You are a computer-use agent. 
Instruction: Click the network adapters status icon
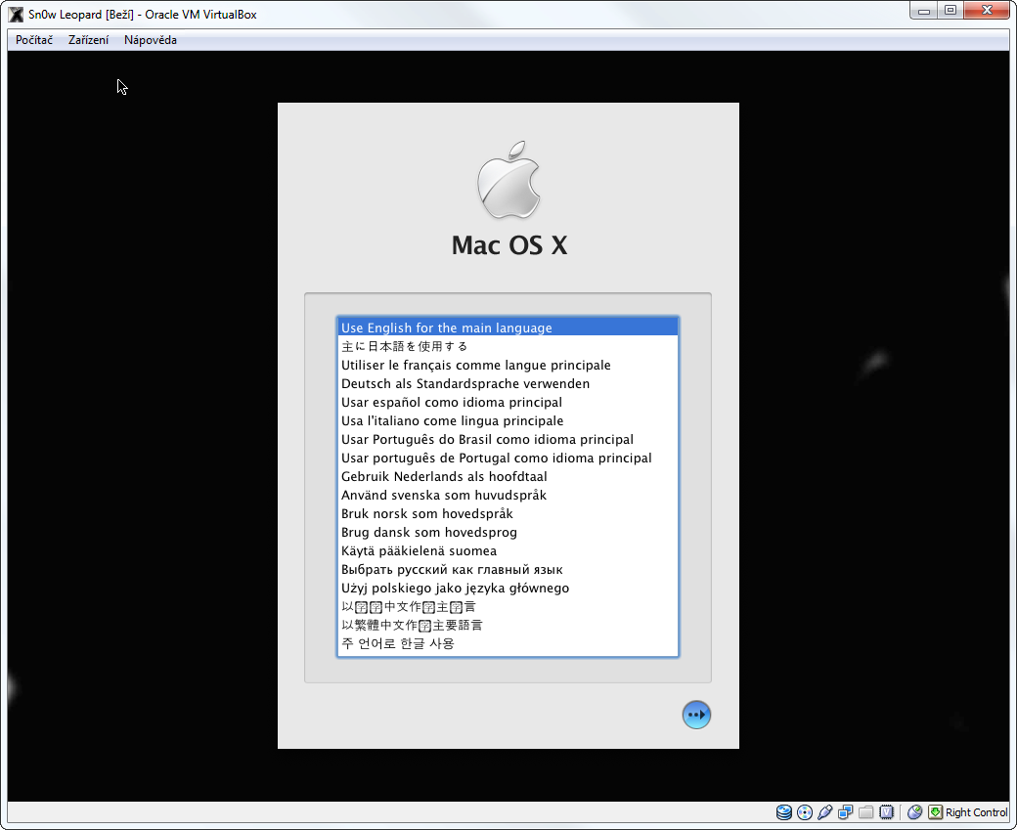pyautogui.click(x=845, y=812)
